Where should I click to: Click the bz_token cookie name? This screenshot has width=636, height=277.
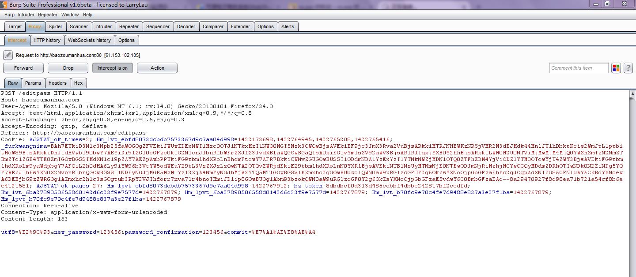(x=308, y=186)
